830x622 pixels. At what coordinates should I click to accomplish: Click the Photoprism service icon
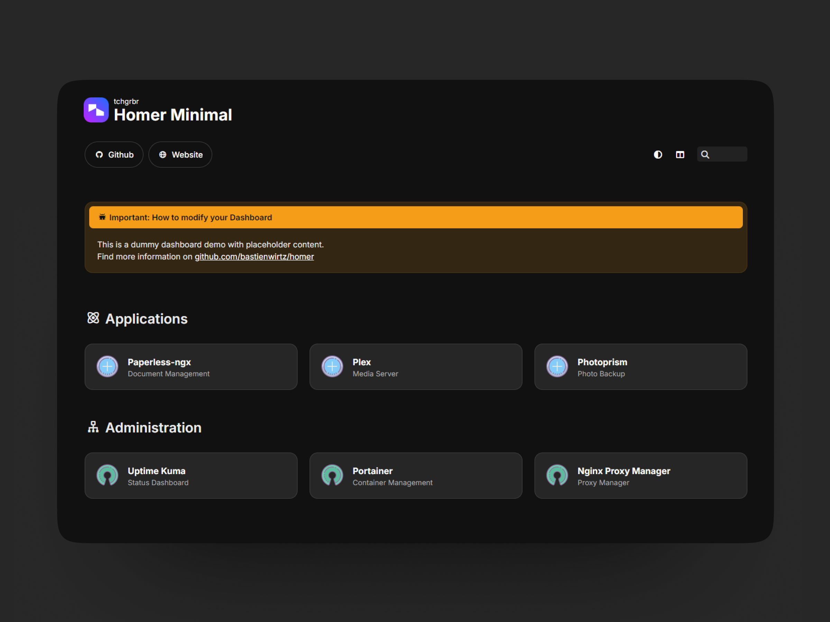(557, 366)
